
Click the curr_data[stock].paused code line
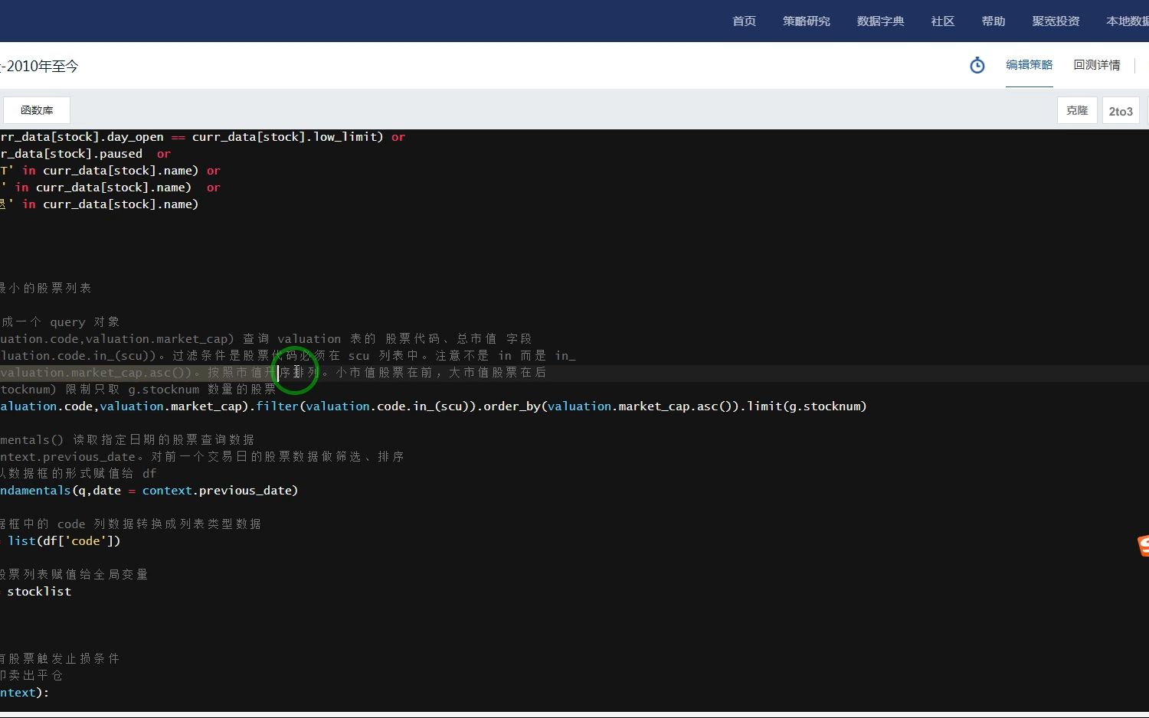coord(85,154)
